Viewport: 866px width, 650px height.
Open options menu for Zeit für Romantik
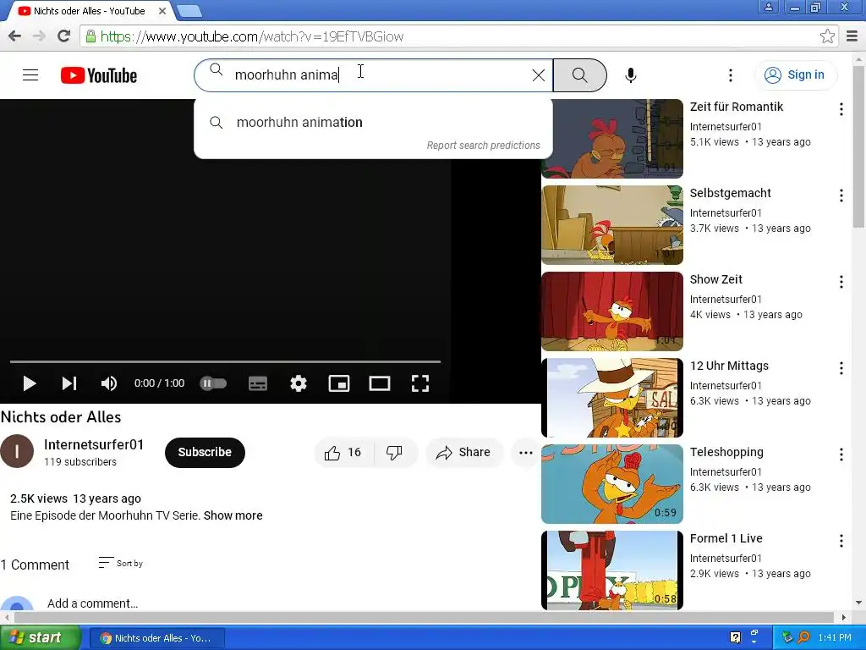click(841, 109)
